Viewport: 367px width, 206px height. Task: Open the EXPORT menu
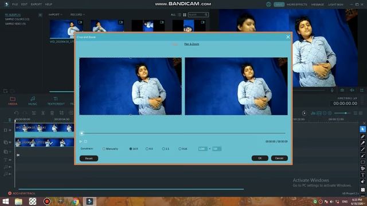[x=36, y=4]
